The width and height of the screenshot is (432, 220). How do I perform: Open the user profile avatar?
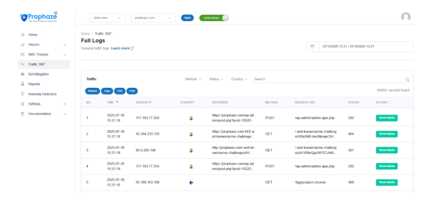coord(406,17)
